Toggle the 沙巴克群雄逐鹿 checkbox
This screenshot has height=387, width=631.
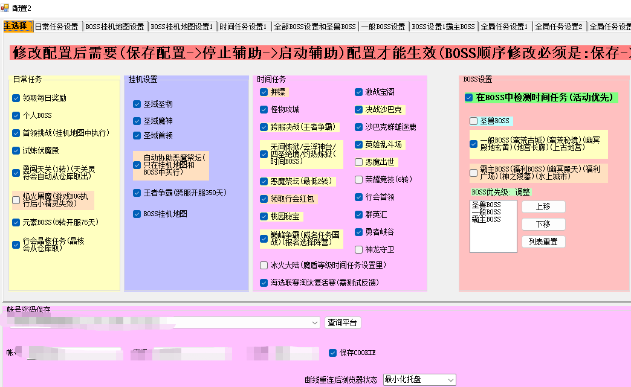point(358,127)
